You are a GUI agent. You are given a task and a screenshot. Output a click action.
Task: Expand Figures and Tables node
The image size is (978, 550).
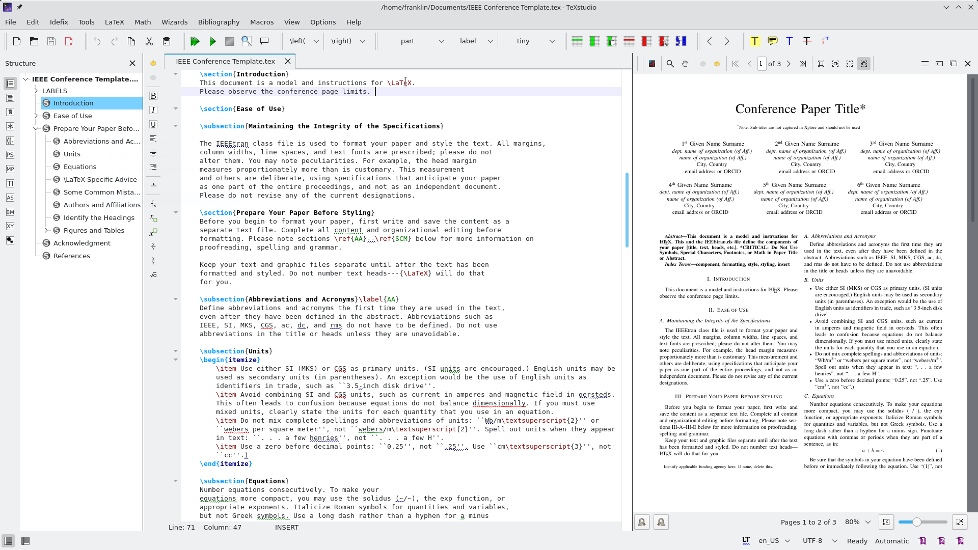pyautogui.click(x=46, y=230)
